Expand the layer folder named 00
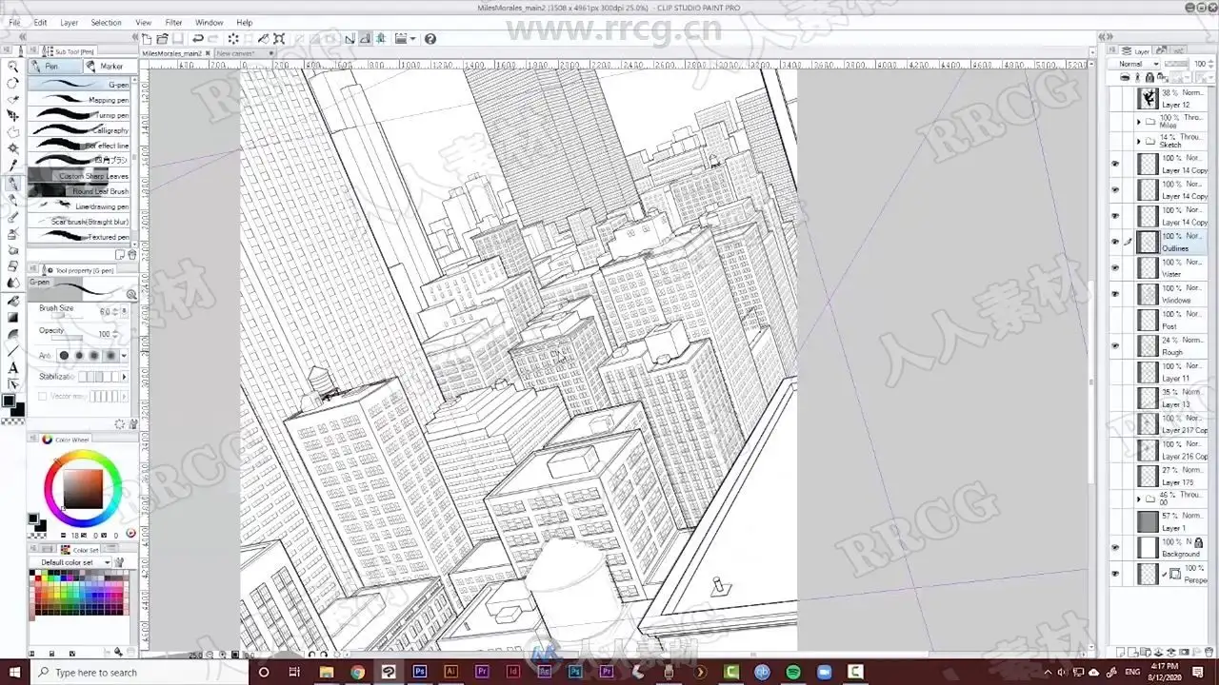This screenshot has height=685, width=1219. (1139, 499)
